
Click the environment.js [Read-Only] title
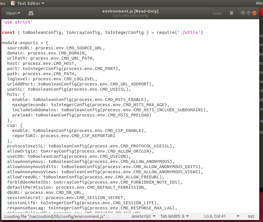click(x=130, y=11)
